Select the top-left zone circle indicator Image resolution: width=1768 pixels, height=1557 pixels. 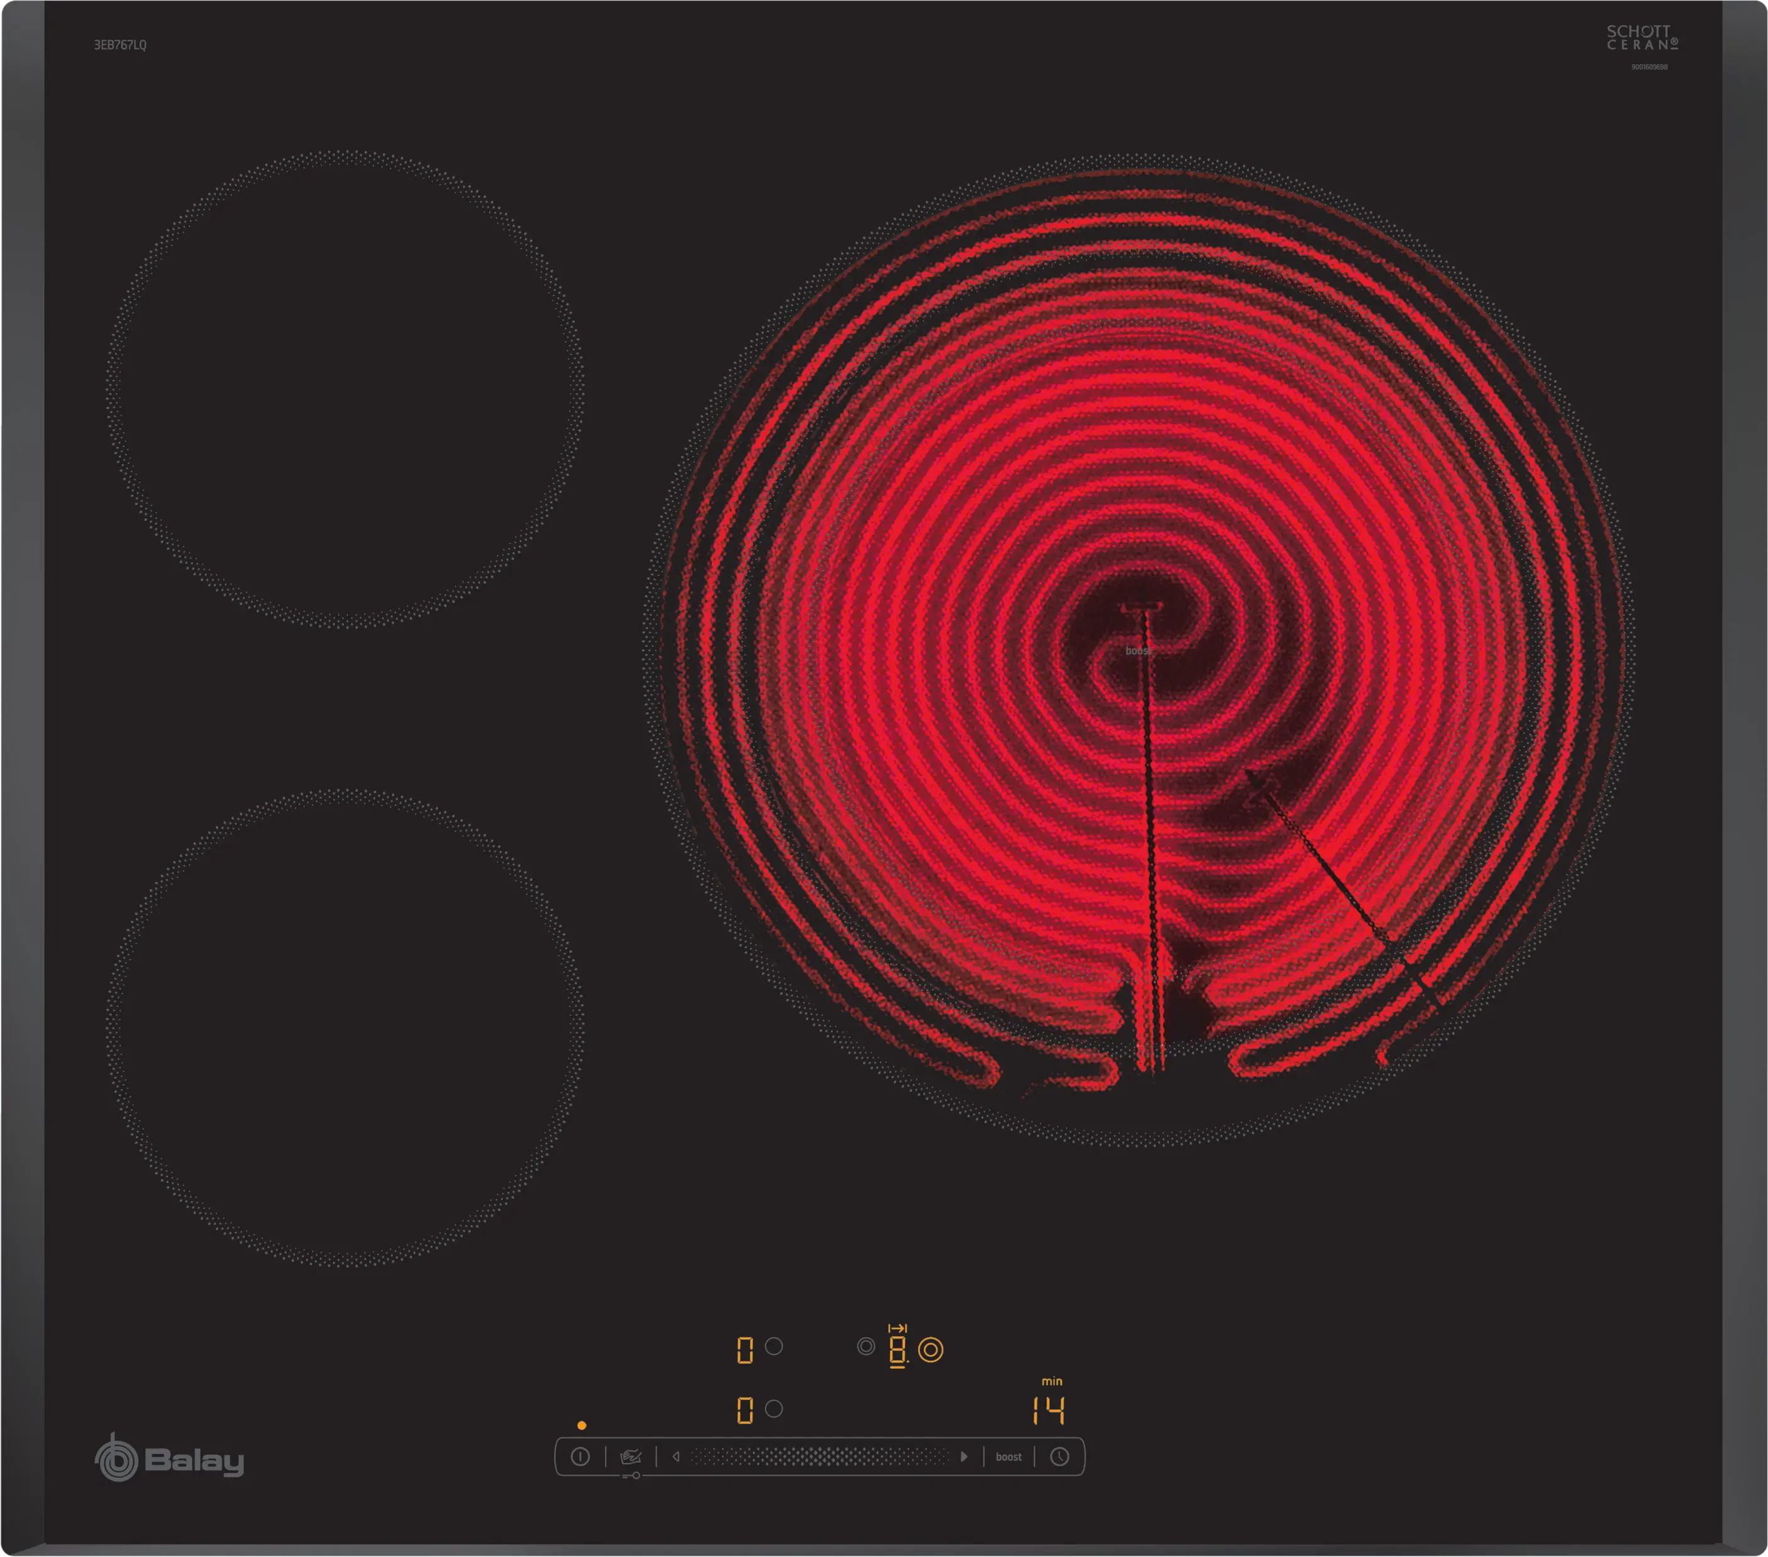(x=774, y=1346)
